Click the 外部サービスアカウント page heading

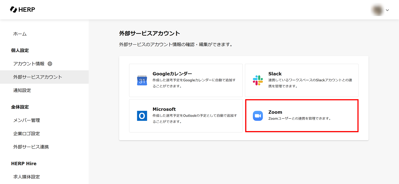[150, 34]
